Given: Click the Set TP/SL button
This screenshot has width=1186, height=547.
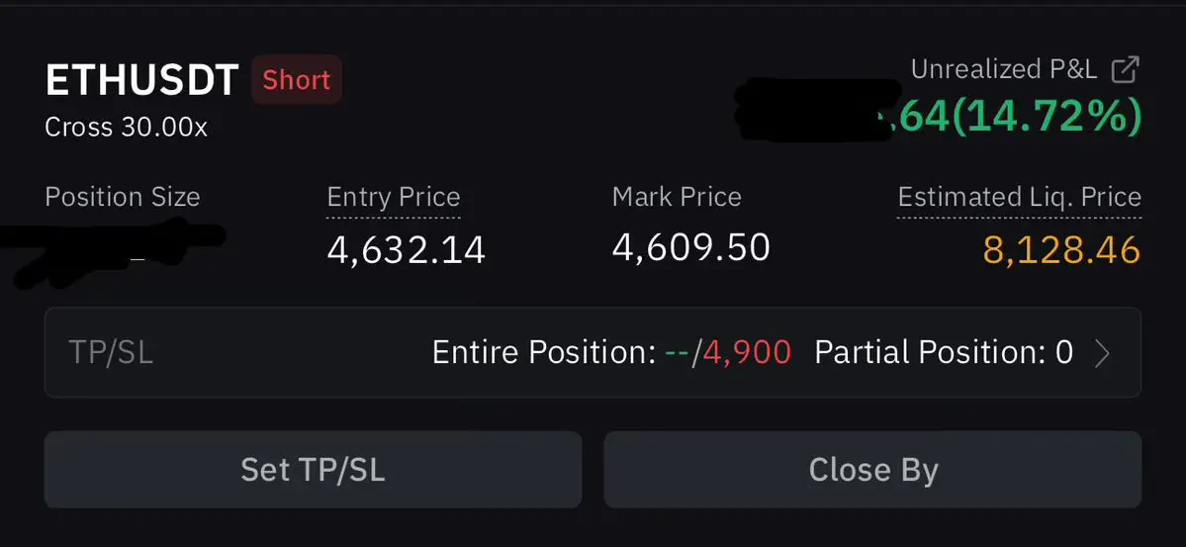Looking at the screenshot, I should pos(314,470).
